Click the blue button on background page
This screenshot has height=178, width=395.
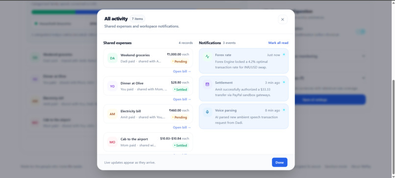330,99
